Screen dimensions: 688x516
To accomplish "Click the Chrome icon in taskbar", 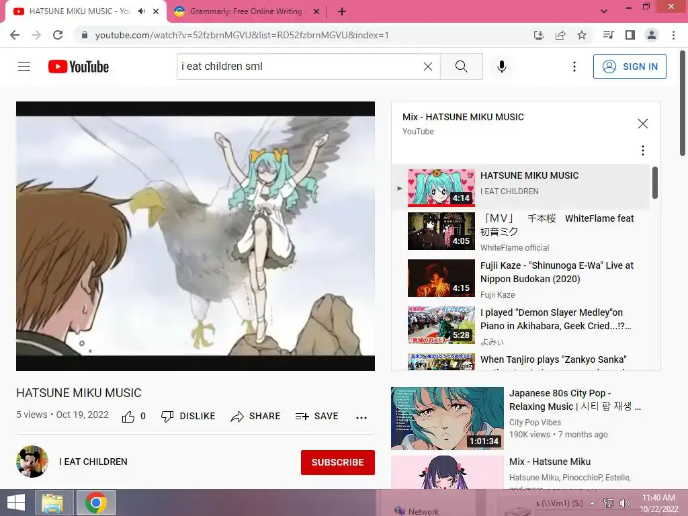I will (96, 503).
